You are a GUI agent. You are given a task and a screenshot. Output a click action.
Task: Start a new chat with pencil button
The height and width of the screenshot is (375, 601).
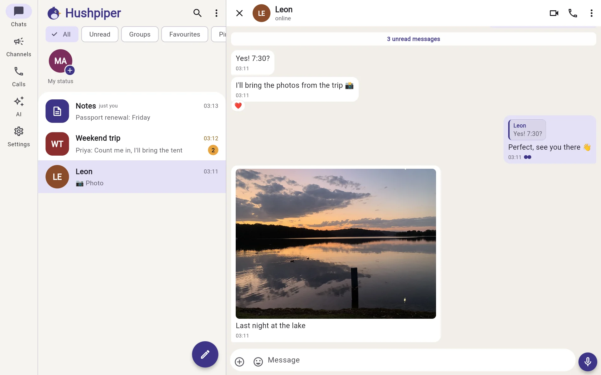[205, 354]
